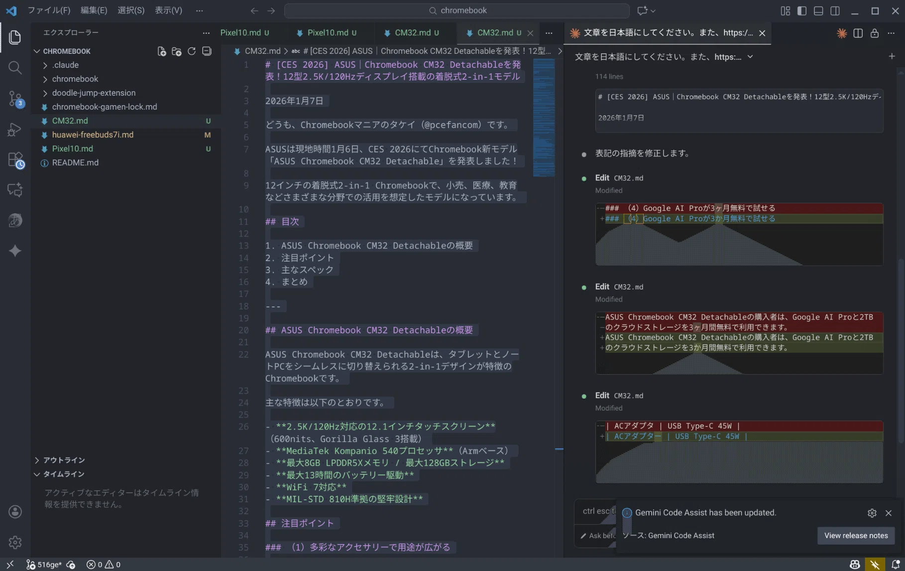Open the Explorer view in activity bar
This screenshot has height=571, width=905.
[x=15, y=37]
